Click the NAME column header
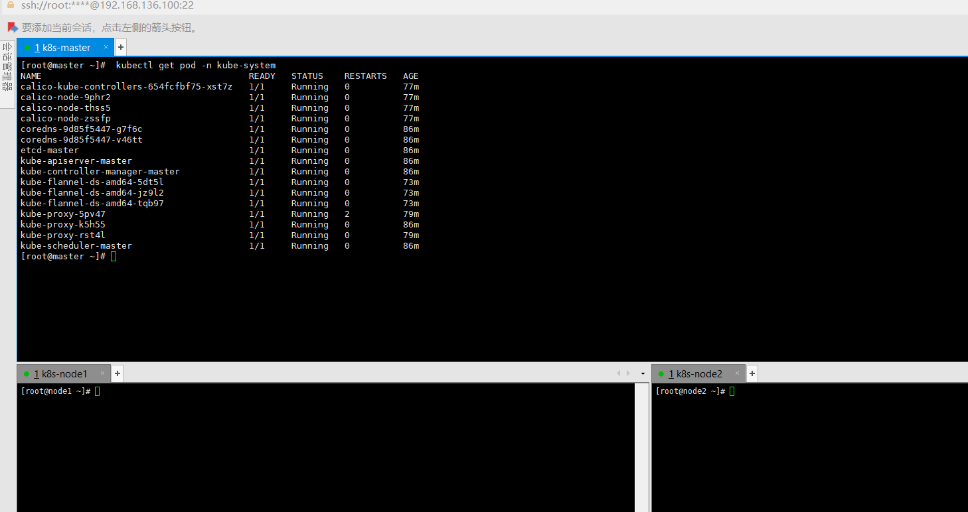Screen dimensions: 968x512 [31, 76]
